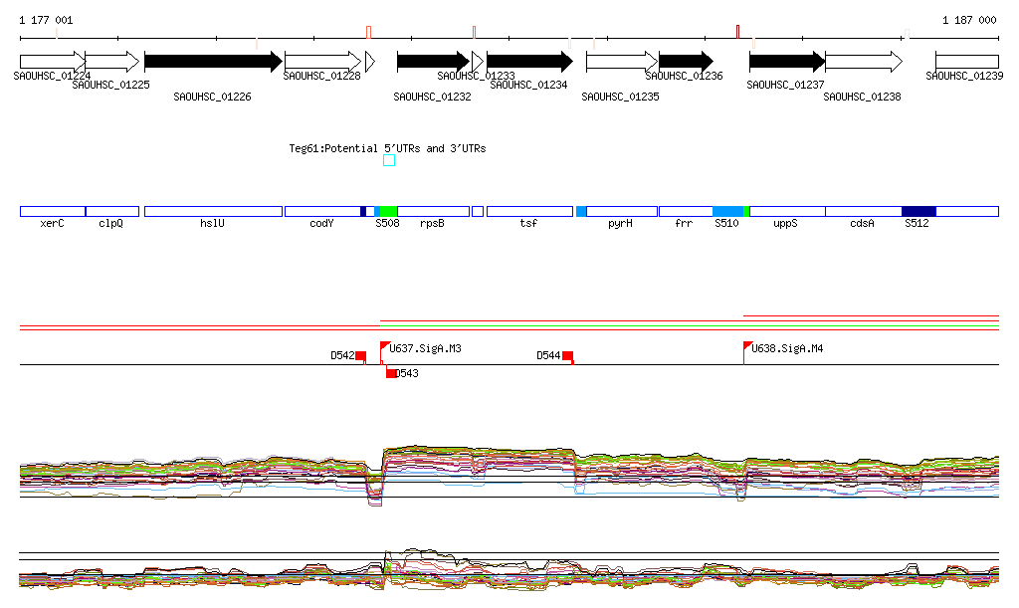
Task: Select the light blue S510 segment
Action: click(727, 212)
